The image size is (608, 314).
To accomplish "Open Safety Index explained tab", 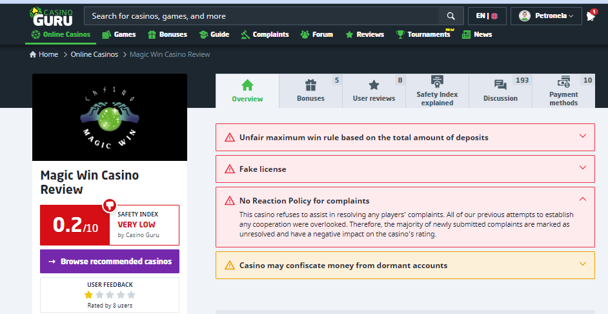I will [x=437, y=91].
